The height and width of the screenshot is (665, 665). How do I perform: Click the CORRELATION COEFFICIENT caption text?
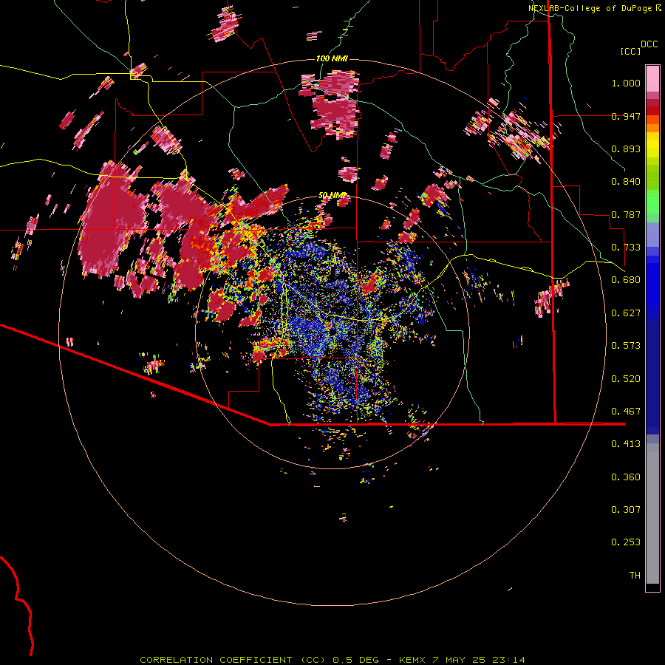tap(216, 660)
